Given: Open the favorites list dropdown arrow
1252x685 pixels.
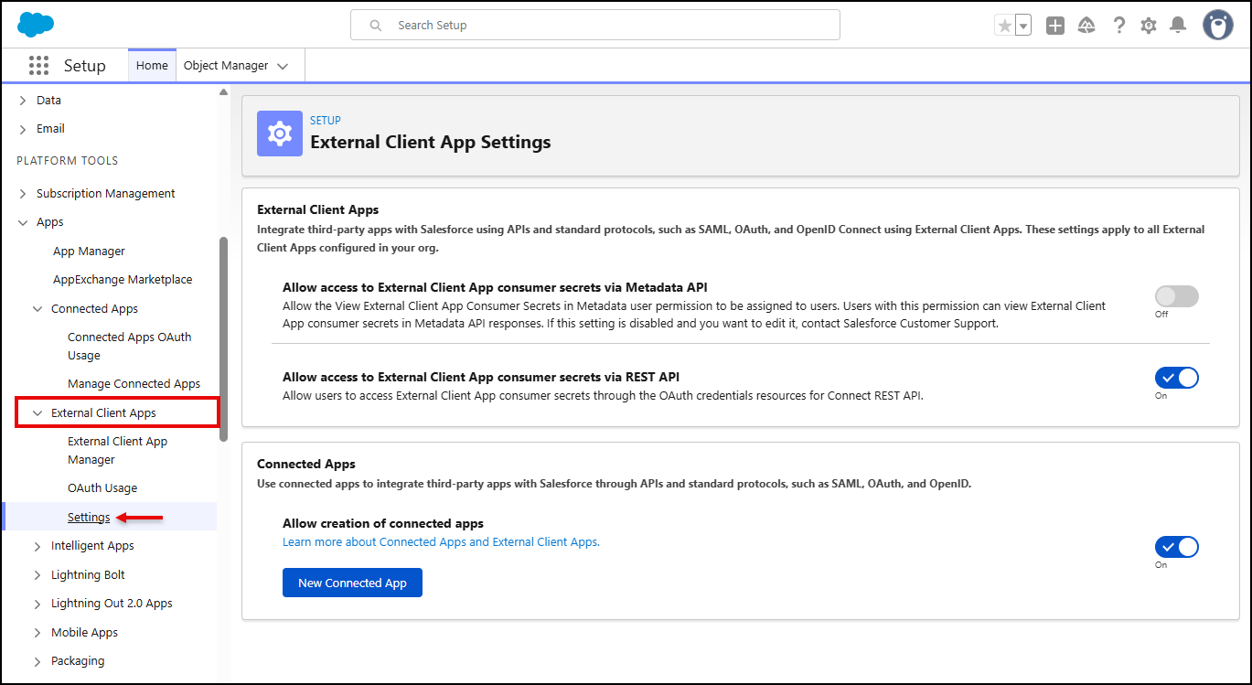Looking at the screenshot, I should 1023,27.
